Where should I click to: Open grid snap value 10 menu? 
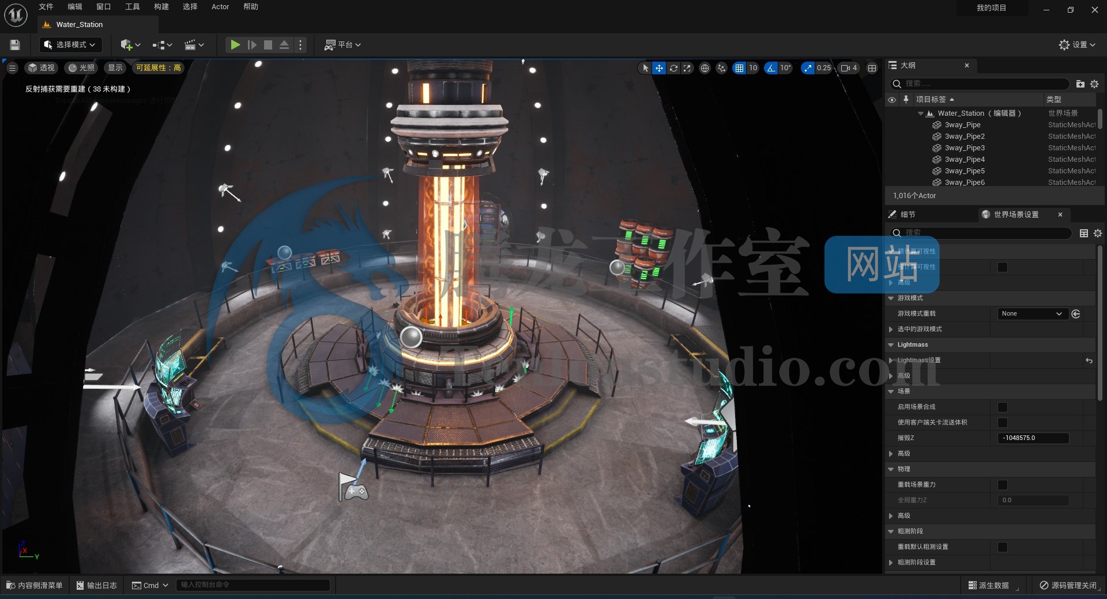tap(753, 68)
